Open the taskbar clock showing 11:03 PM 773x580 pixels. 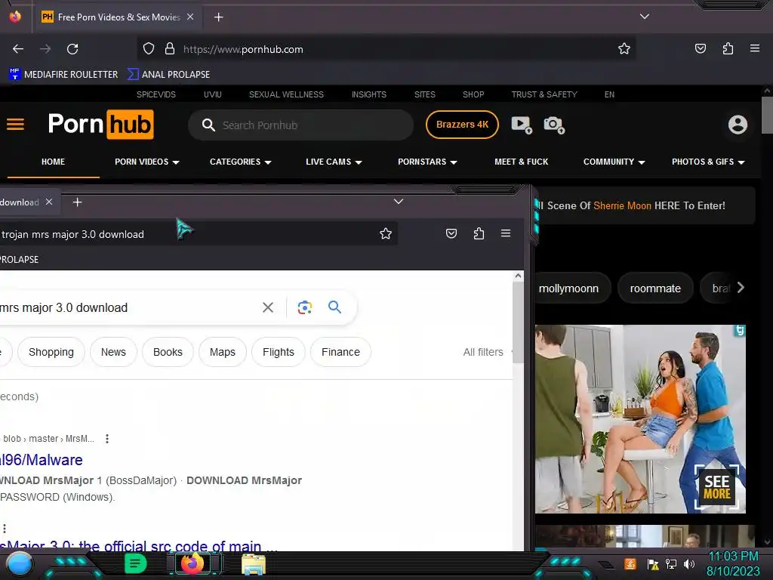click(x=733, y=563)
